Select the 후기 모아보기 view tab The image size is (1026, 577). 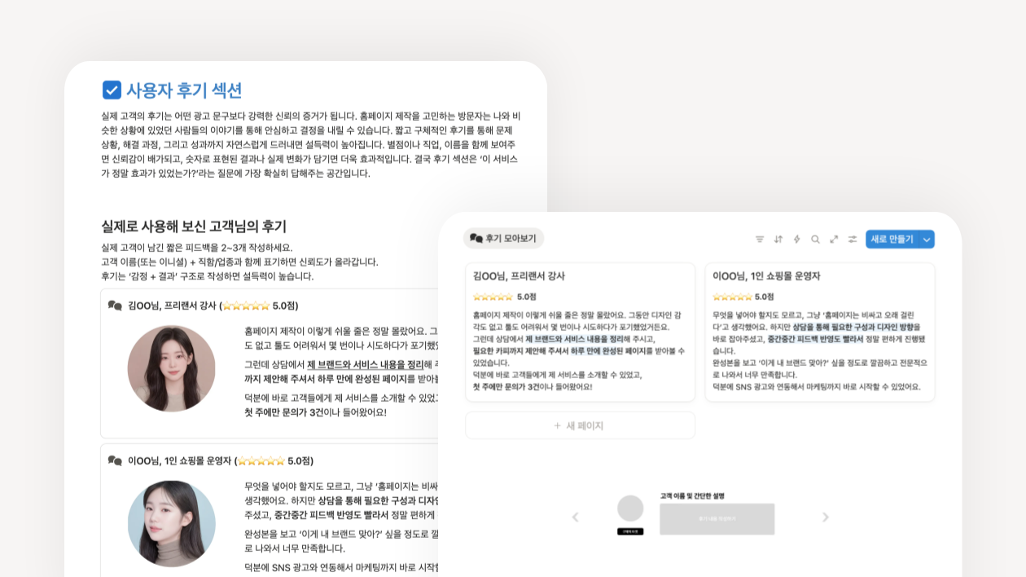[x=503, y=238]
